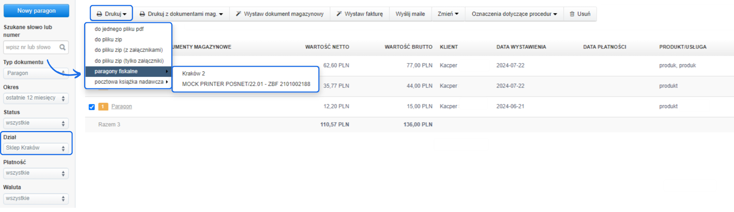Open the Okres period dropdown
This screenshot has width=734, height=212.
click(36, 98)
